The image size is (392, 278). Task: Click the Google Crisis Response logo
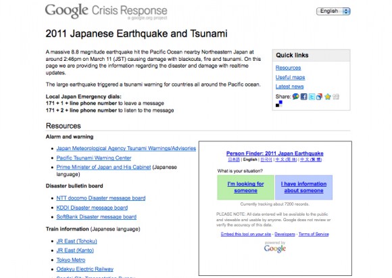[x=106, y=11]
